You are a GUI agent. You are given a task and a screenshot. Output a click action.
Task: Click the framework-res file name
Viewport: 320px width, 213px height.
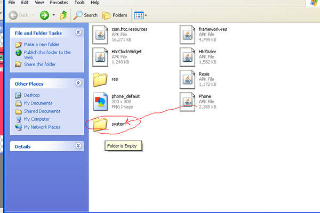pyautogui.click(x=213, y=29)
